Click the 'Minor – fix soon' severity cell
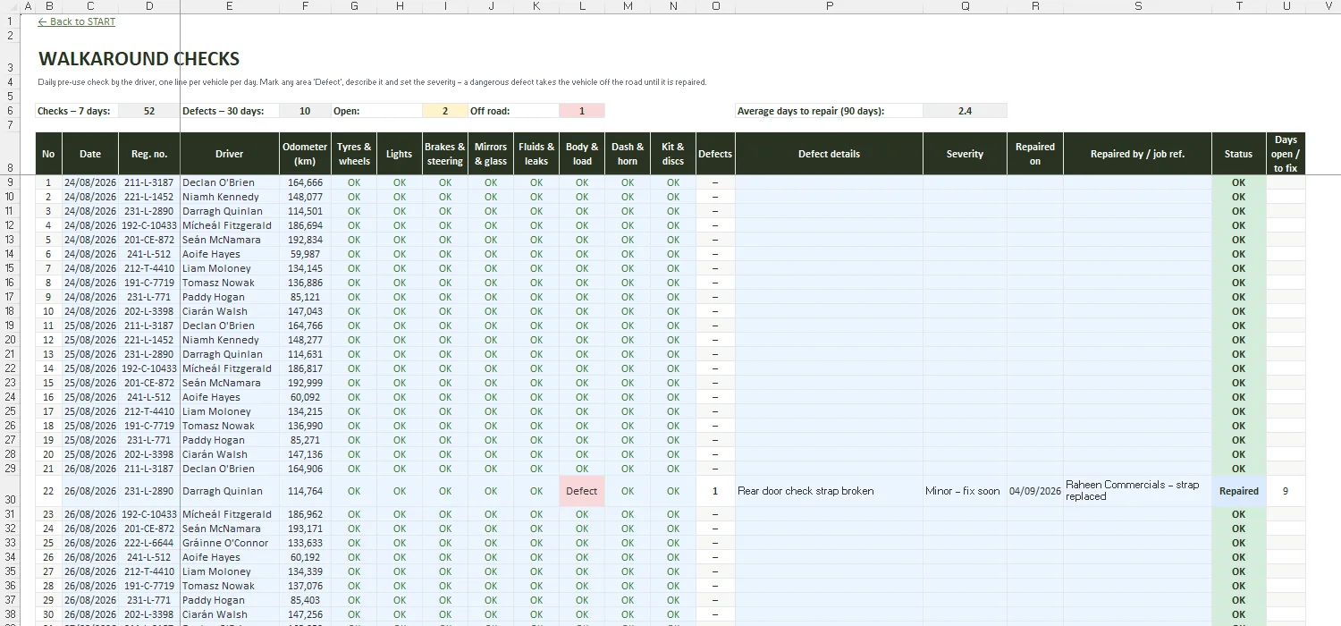 pyautogui.click(x=965, y=491)
